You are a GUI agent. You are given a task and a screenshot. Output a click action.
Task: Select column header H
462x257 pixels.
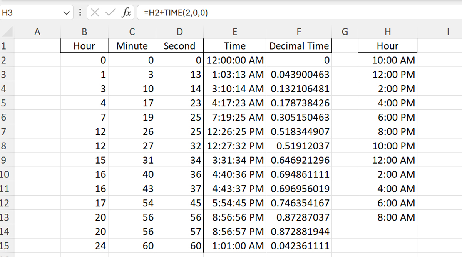click(388, 32)
